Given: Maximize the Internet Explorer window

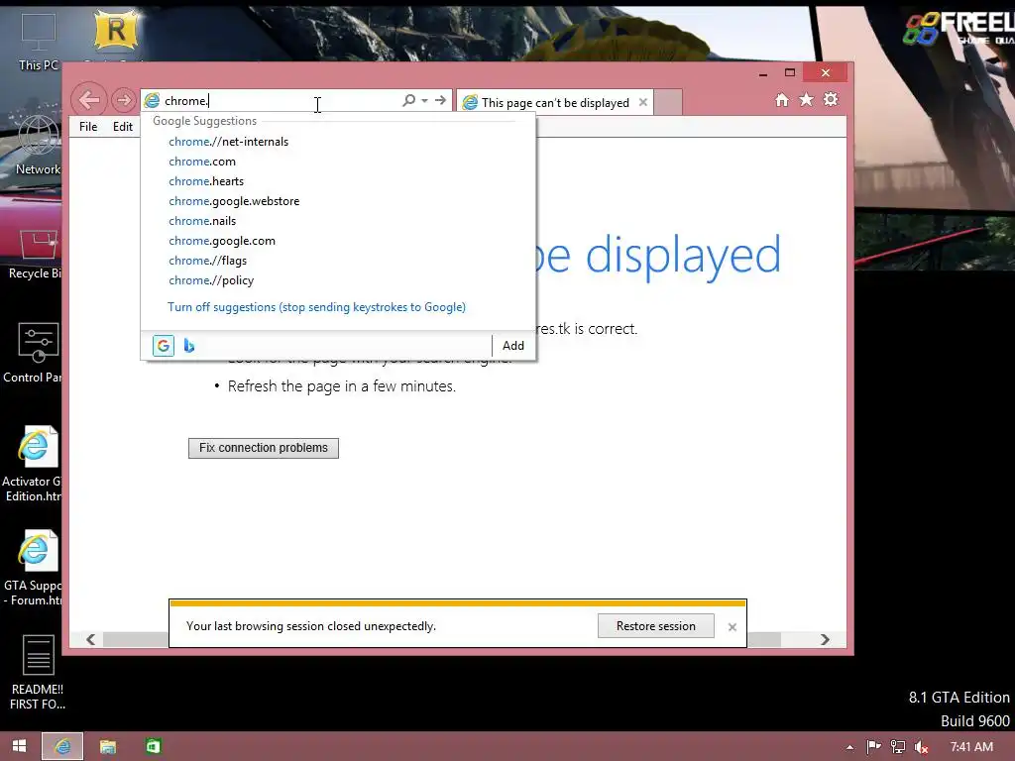Looking at the screenshot, I should point(790,73).
